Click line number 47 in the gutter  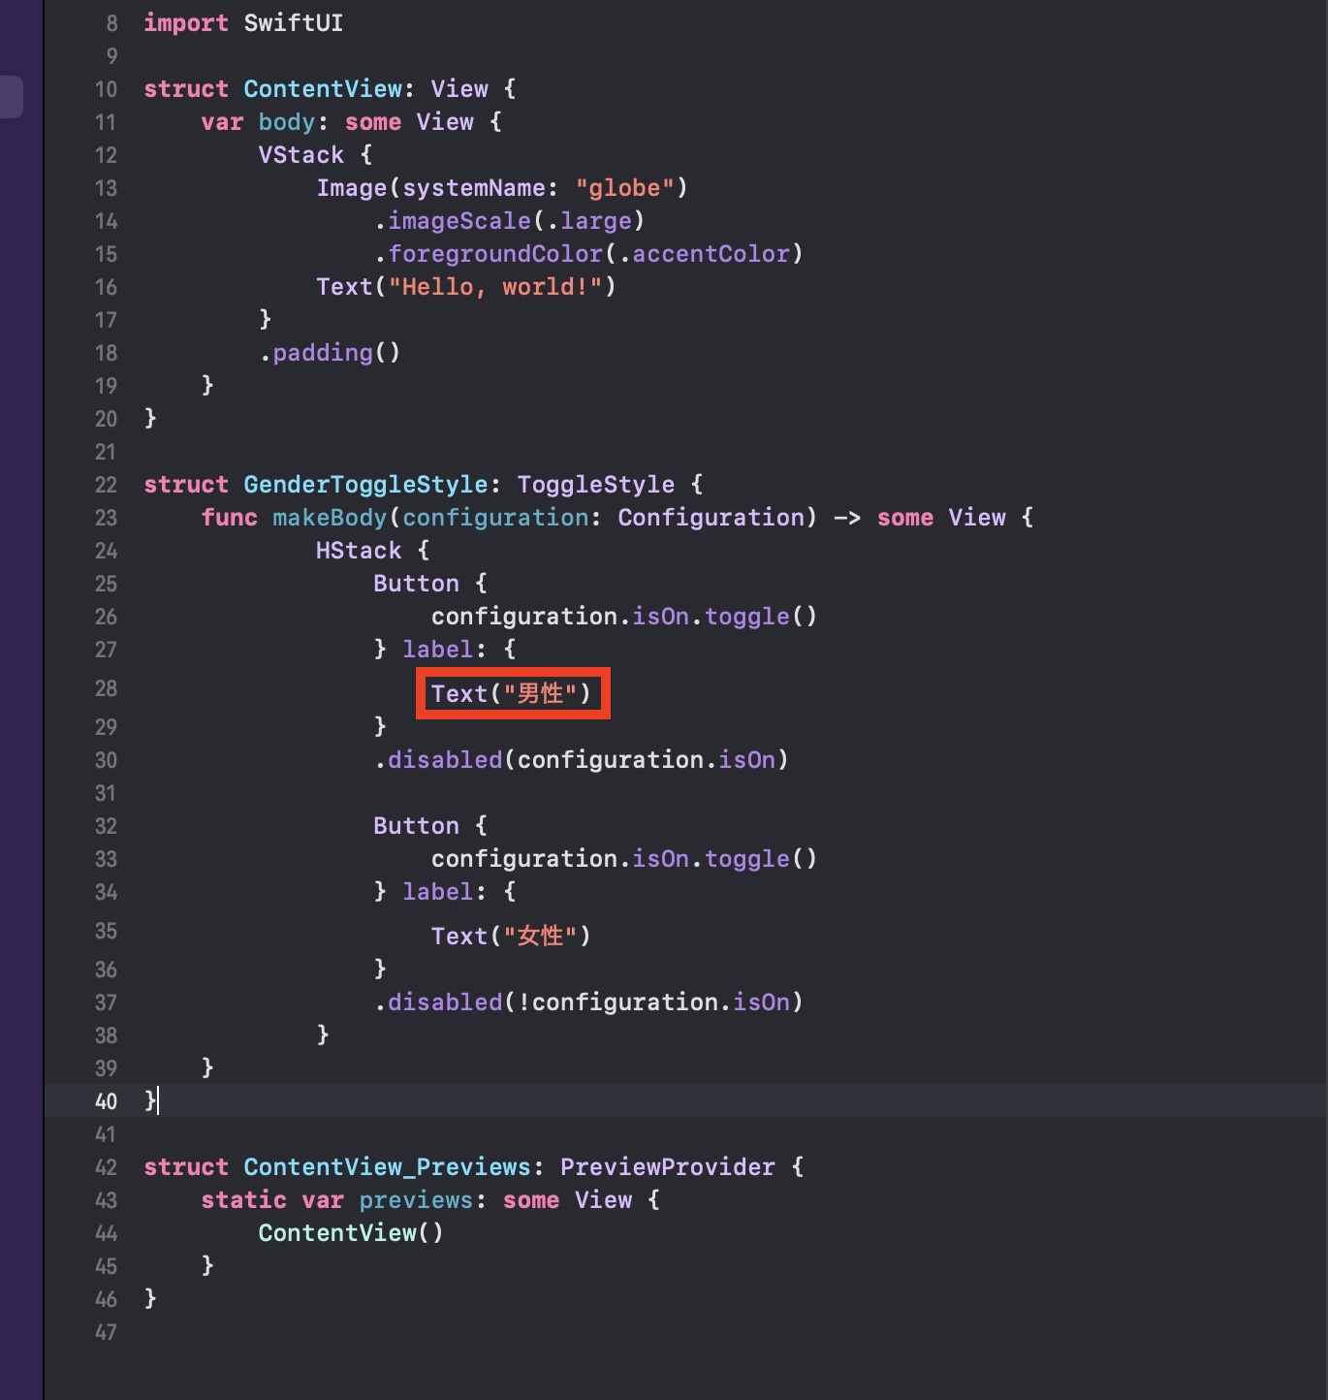tap(106, 1332)
